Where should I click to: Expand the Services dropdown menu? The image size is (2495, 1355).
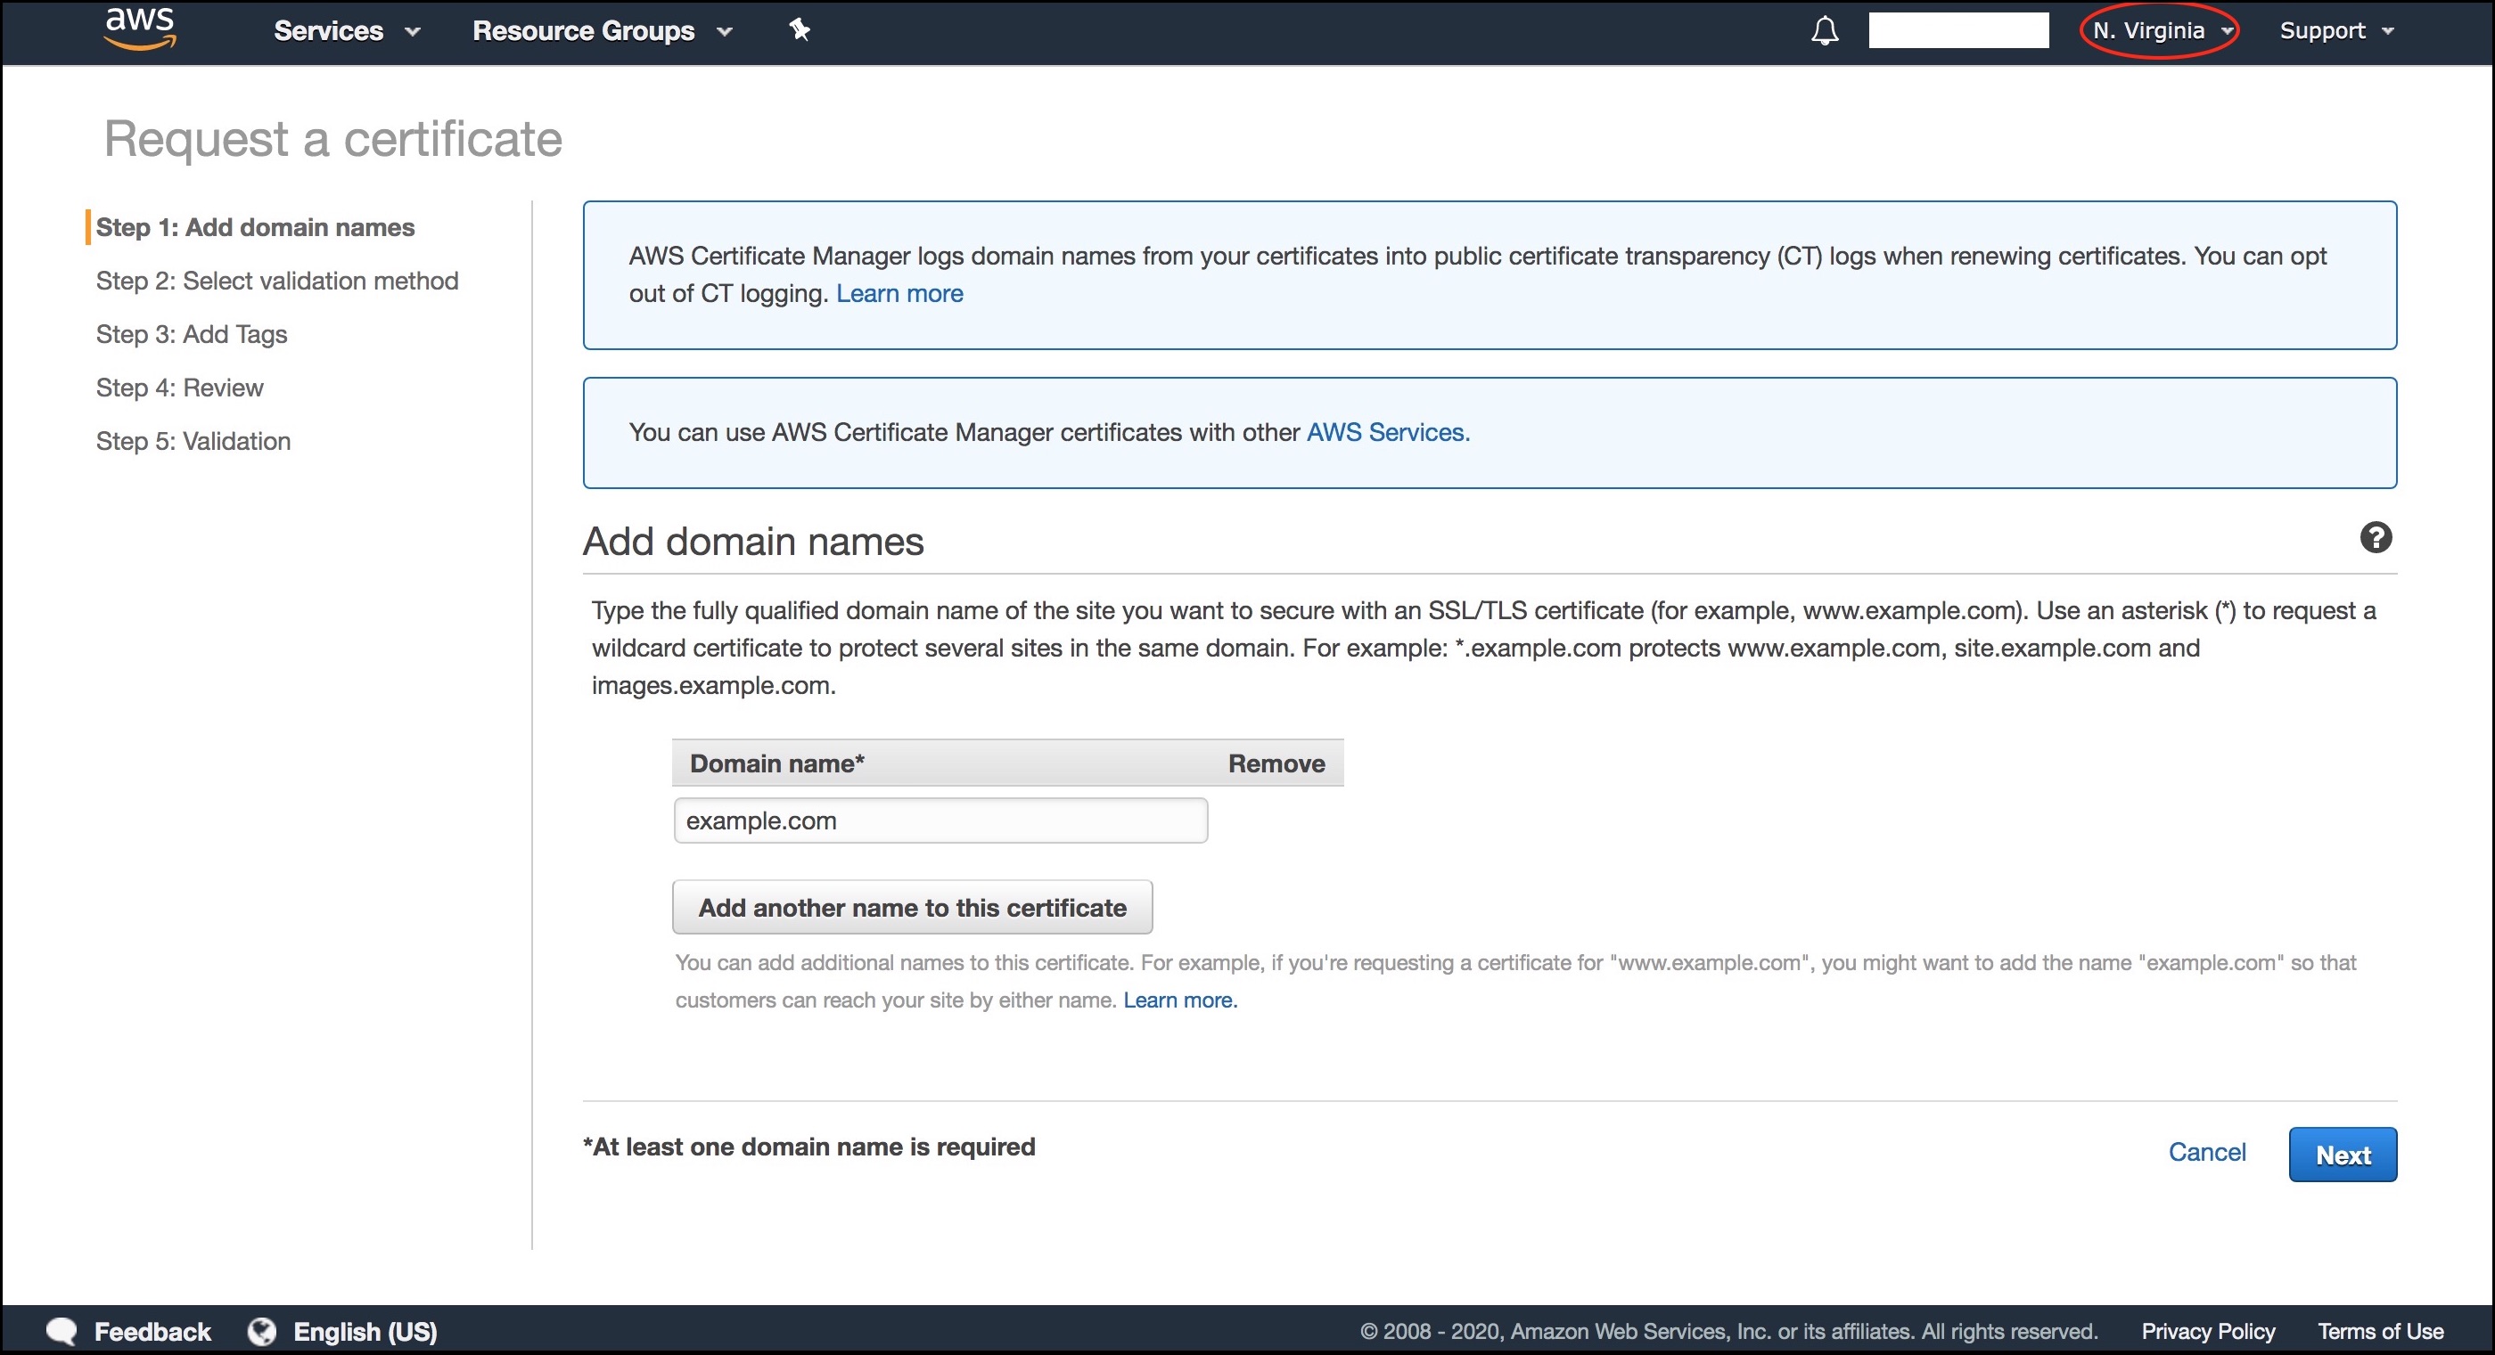[347, 31]
